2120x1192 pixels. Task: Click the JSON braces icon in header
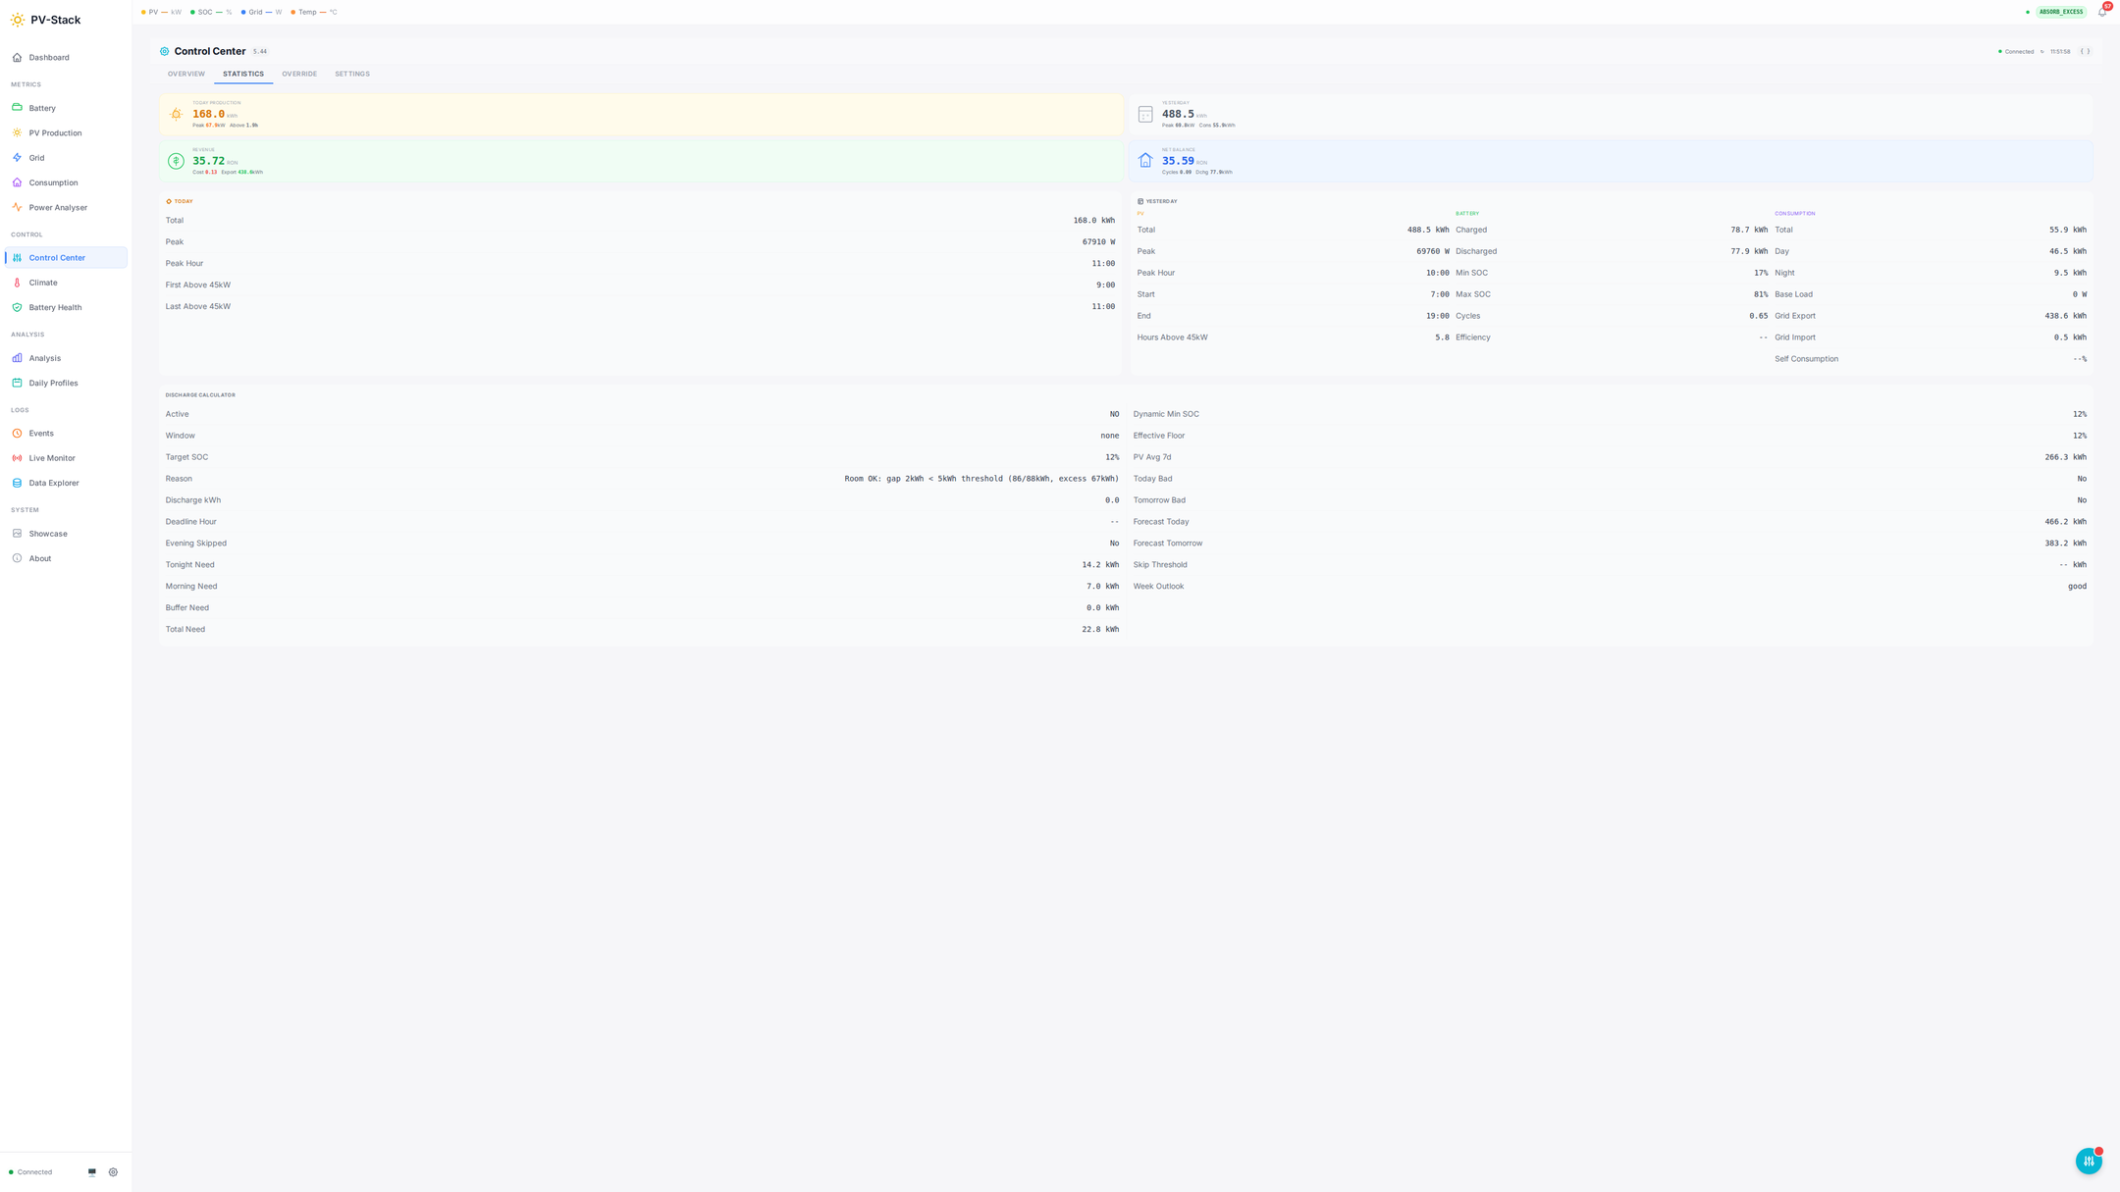tap(2085, 52)
